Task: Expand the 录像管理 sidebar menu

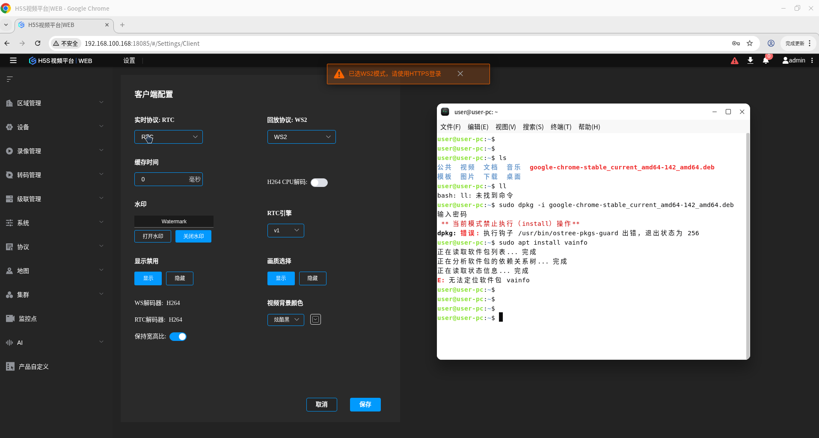Action: point(56,151)
